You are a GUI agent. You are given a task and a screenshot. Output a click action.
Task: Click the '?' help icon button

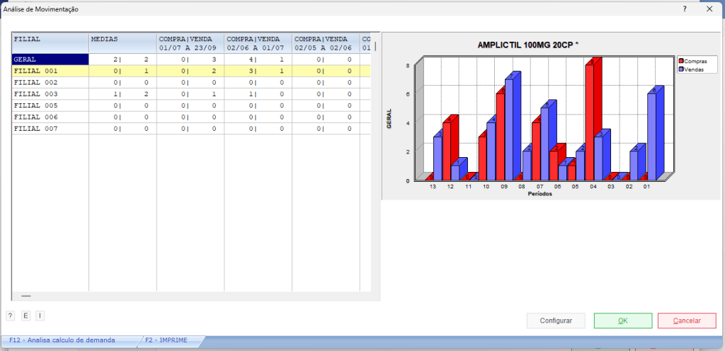[x=11, y=316]
